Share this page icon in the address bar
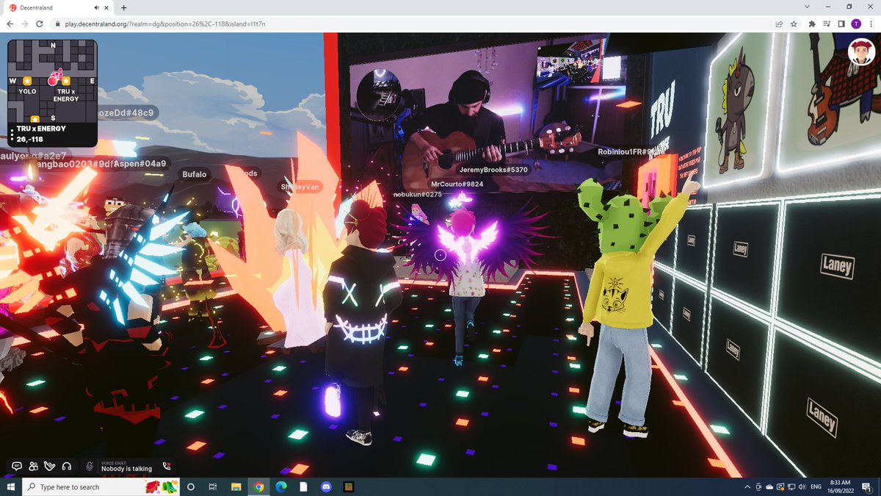The height and width of the screenshot is (496, 881). pyautogui.click(x=778, y=24)
